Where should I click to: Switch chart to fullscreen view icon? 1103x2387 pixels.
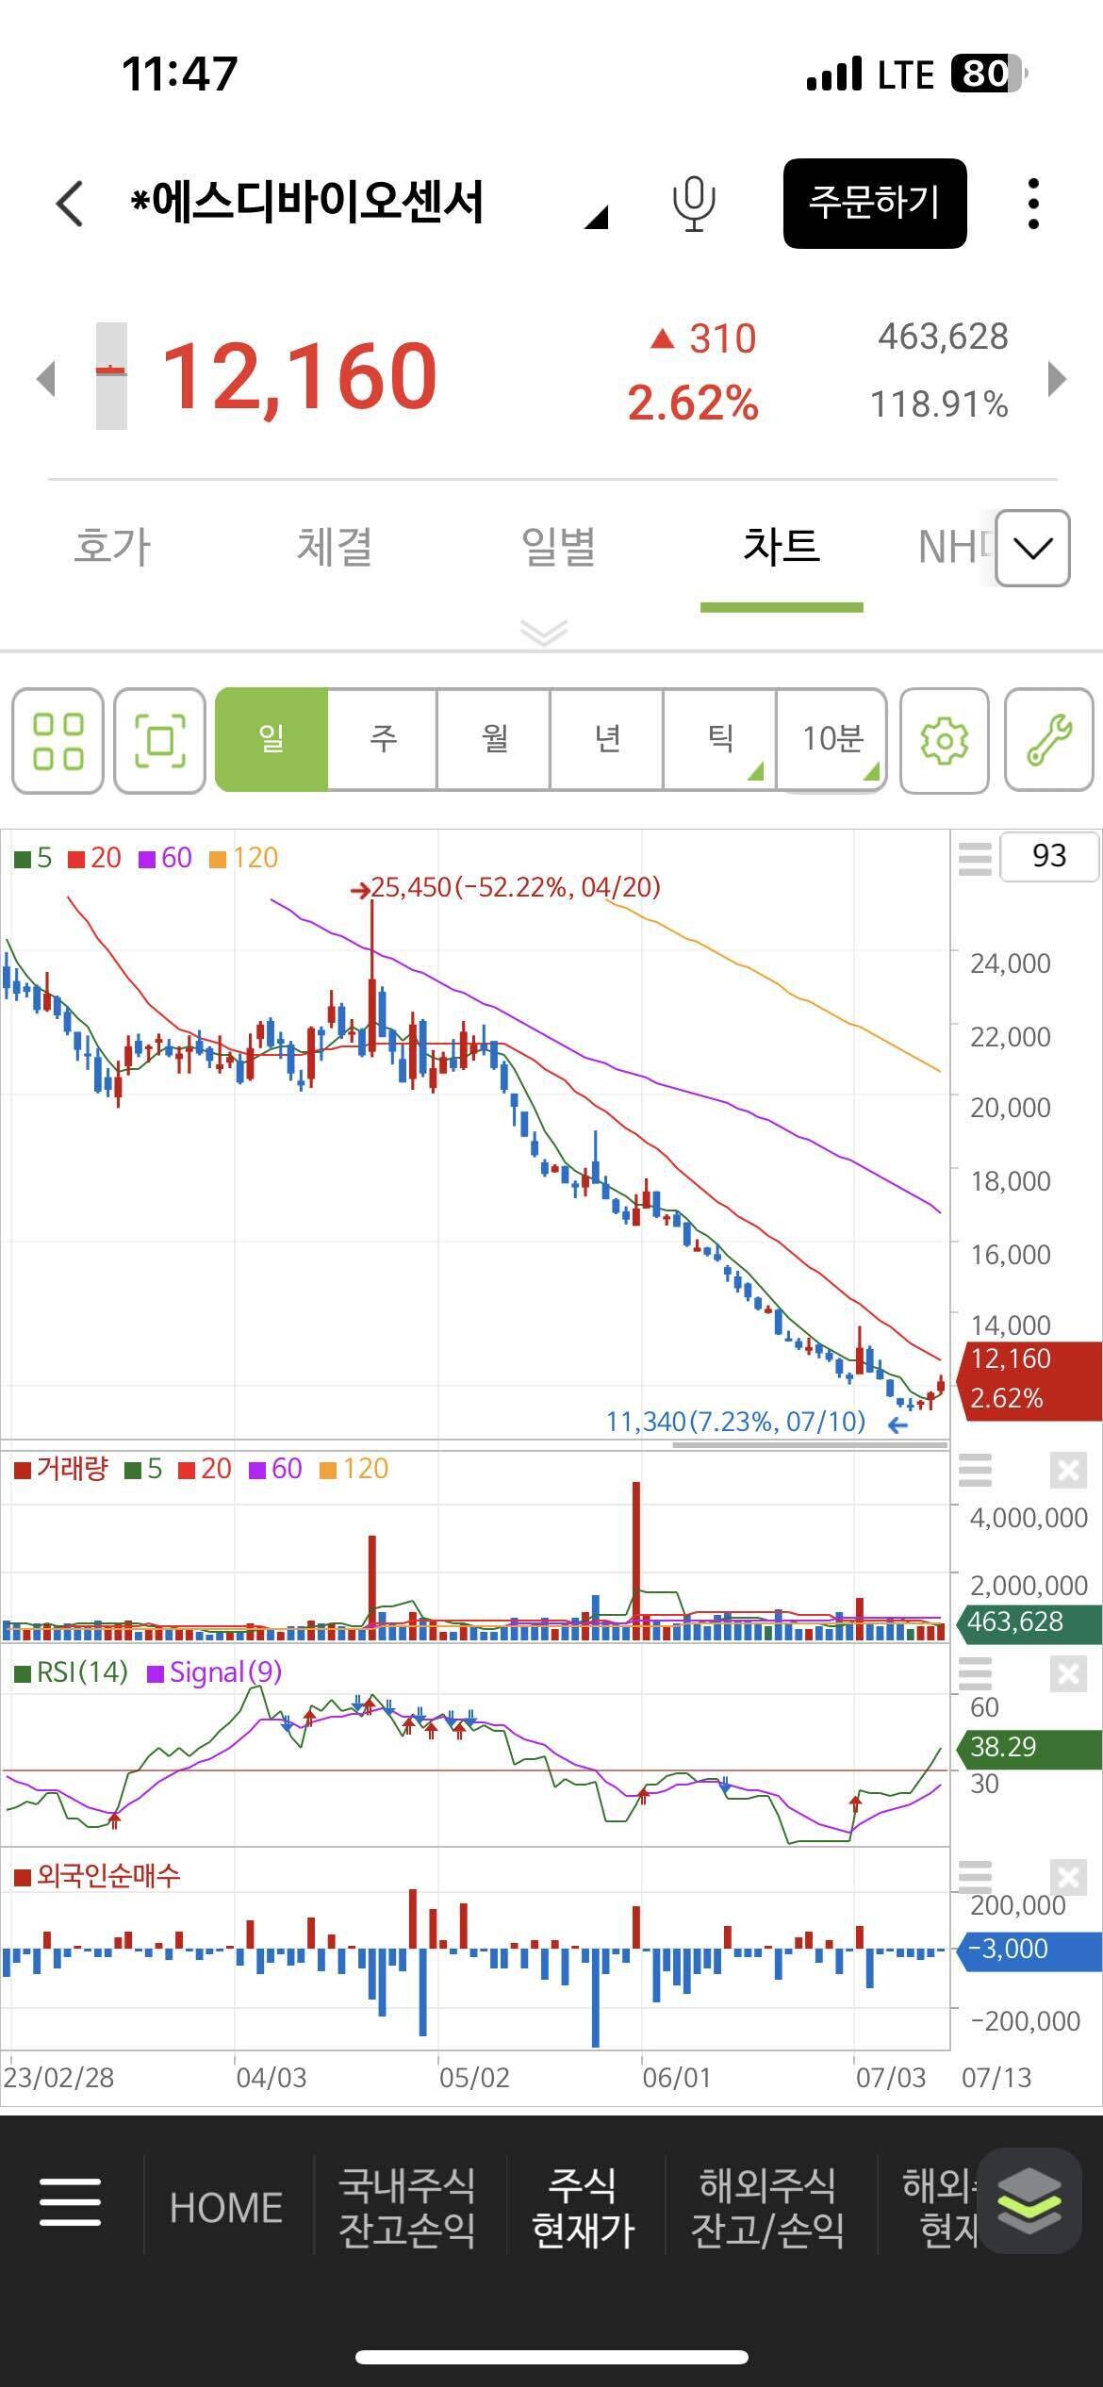[159, 741]
